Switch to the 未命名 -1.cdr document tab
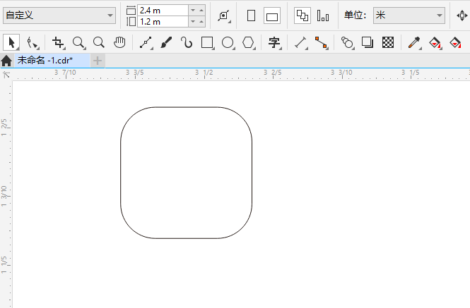The image size is (470, 308). [x=52, y=61]
